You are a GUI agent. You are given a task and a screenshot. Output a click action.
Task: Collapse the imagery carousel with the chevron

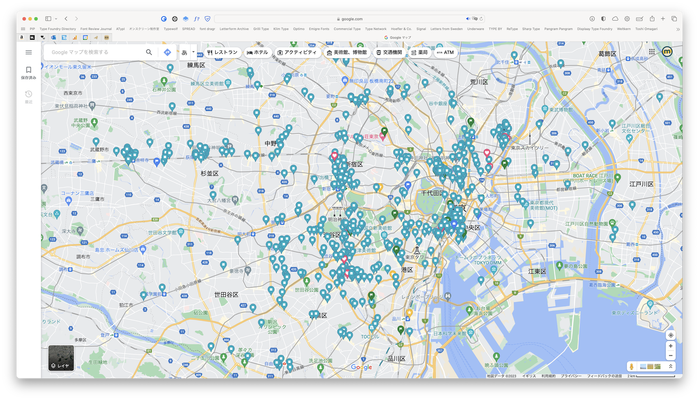[x=671, y=367]
